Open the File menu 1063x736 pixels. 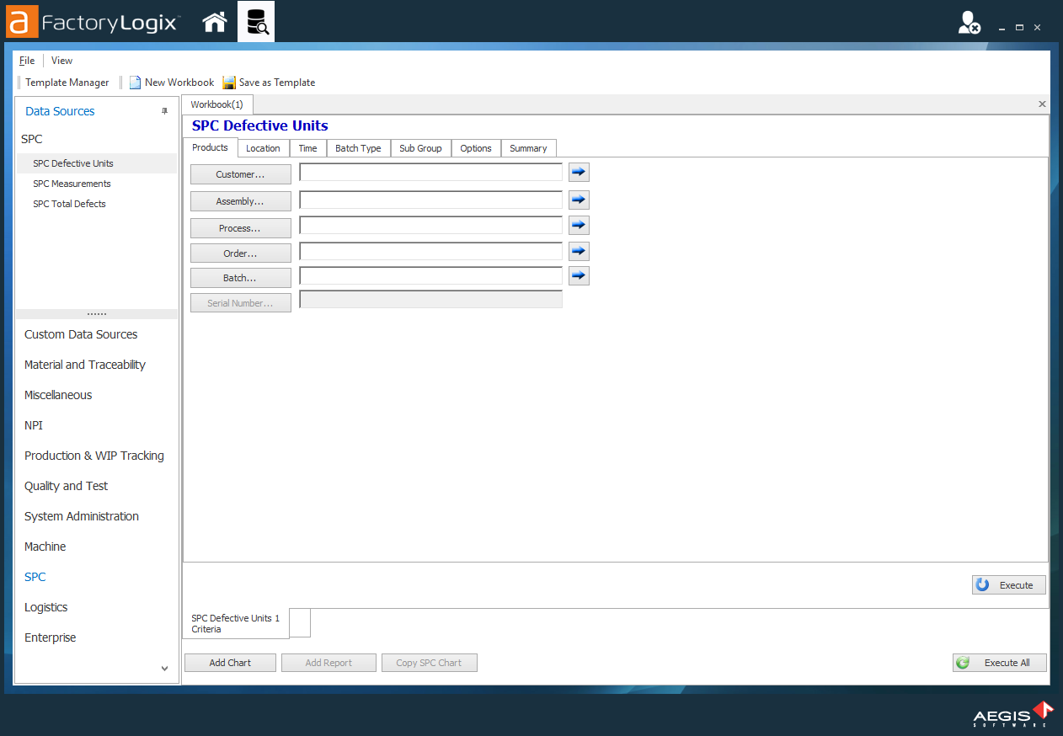27,61
